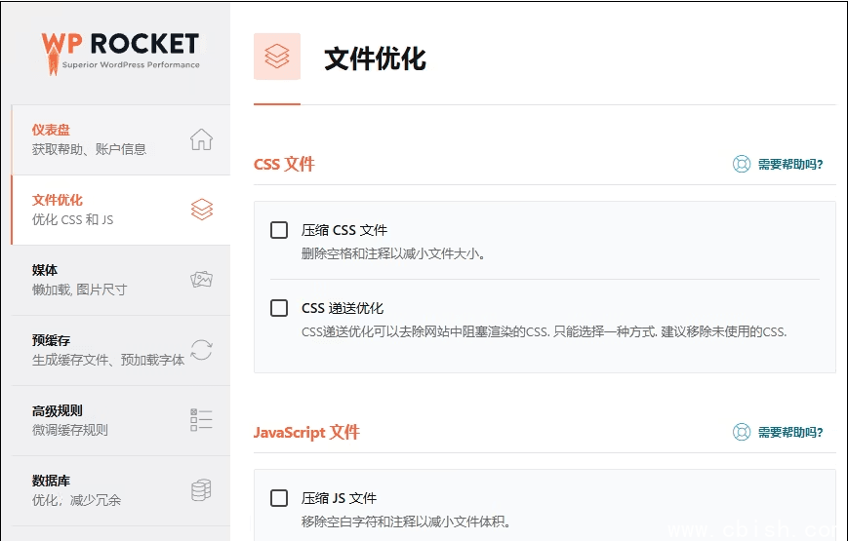Check the 压缩 JS 文件 option
The height and width of the screenshot is (541, 848).
point(279,498)
